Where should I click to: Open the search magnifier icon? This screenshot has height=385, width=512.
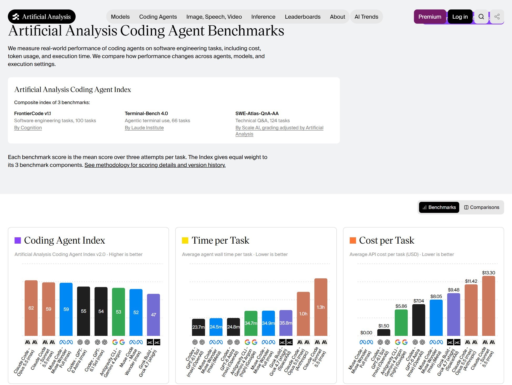tap(481, 17)
